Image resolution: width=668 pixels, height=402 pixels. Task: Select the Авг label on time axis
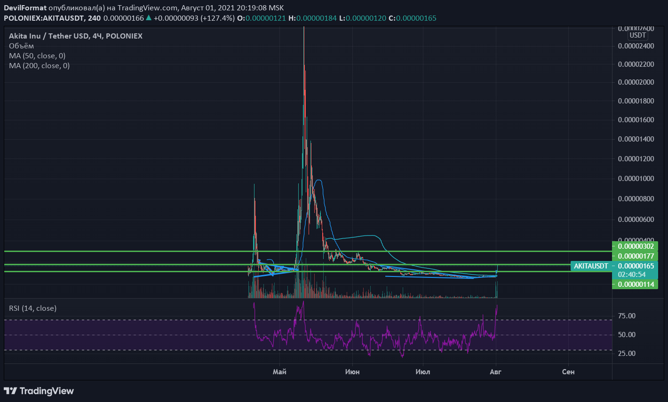pyautogui.click(x=496, y=372)
